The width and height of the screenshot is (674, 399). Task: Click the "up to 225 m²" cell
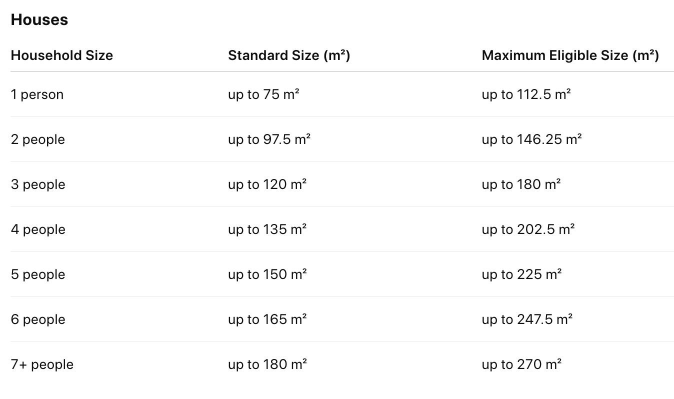[x=521, y=274]
